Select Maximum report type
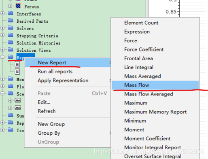 coord(155,103)
